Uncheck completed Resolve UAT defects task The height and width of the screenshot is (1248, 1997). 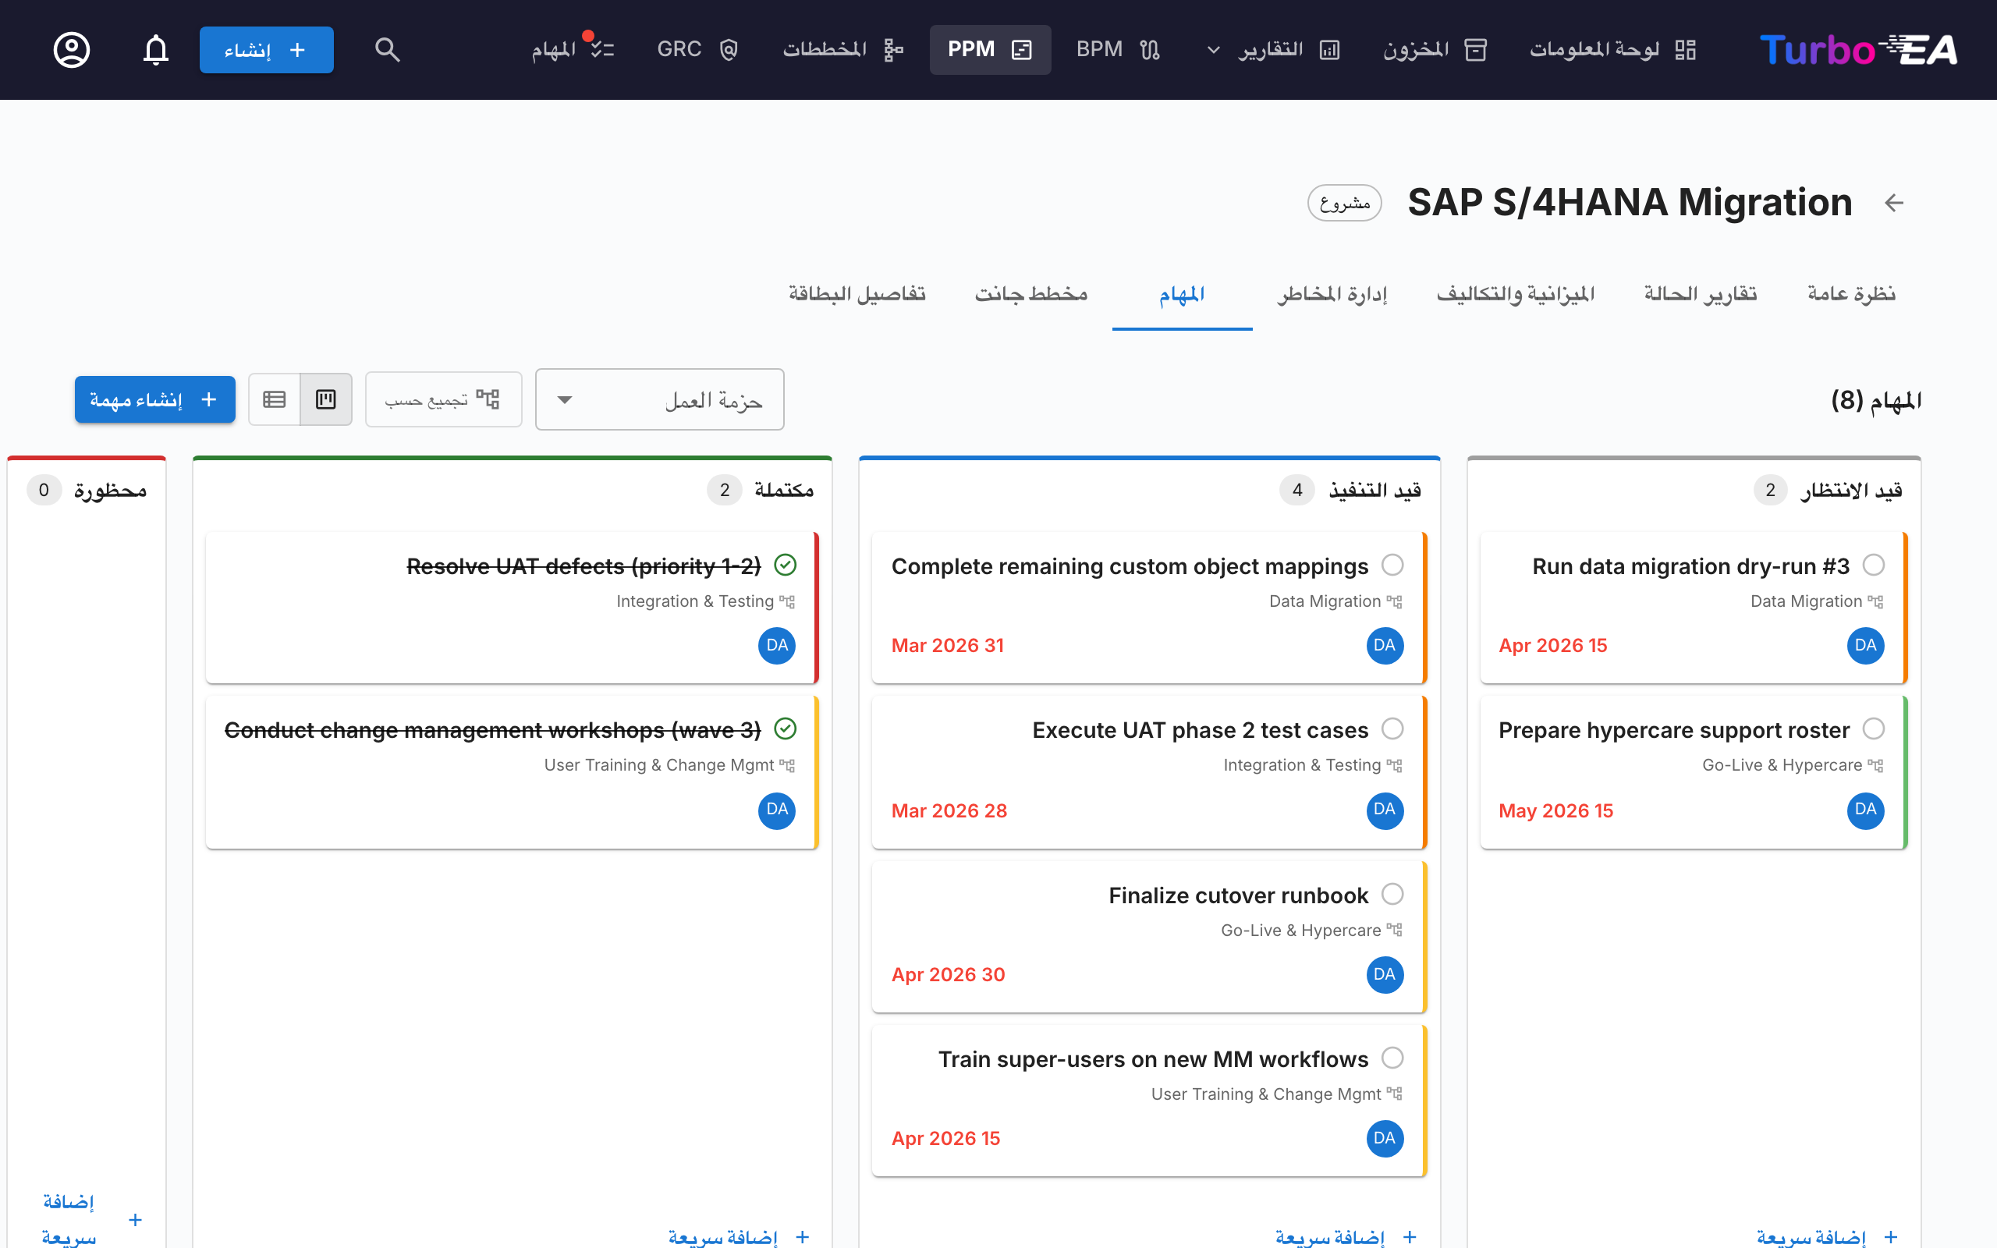[x=785, y=565]
